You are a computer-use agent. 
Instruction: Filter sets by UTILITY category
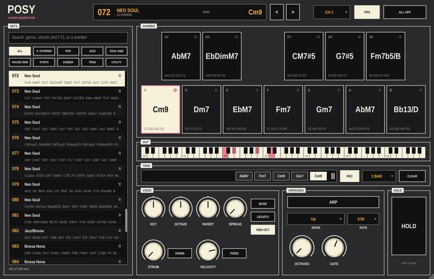(117, 62)
